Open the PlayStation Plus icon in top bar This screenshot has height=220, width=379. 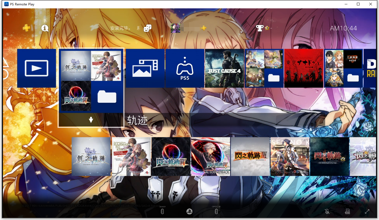tap(26, 28)
